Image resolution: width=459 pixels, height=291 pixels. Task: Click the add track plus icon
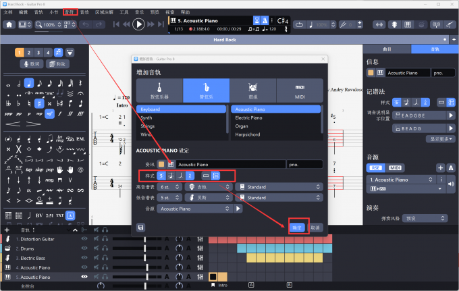tap(7, 230)
